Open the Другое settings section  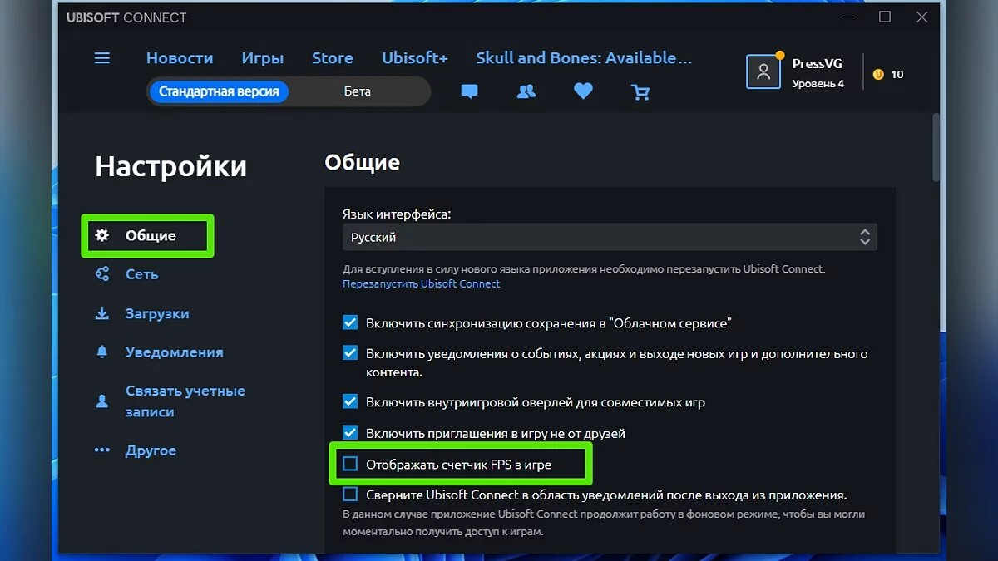[151, 450]
